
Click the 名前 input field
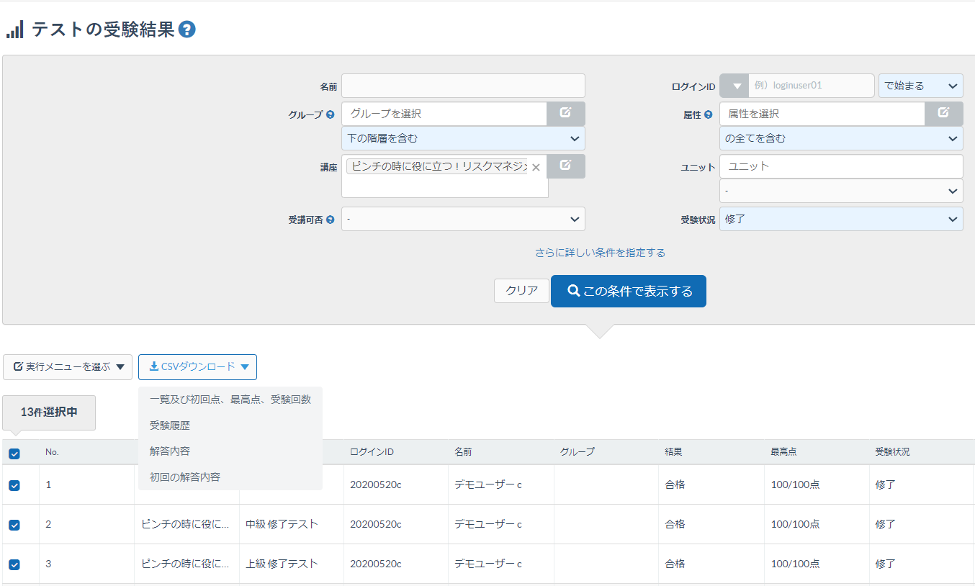click(x=463, y=86)
